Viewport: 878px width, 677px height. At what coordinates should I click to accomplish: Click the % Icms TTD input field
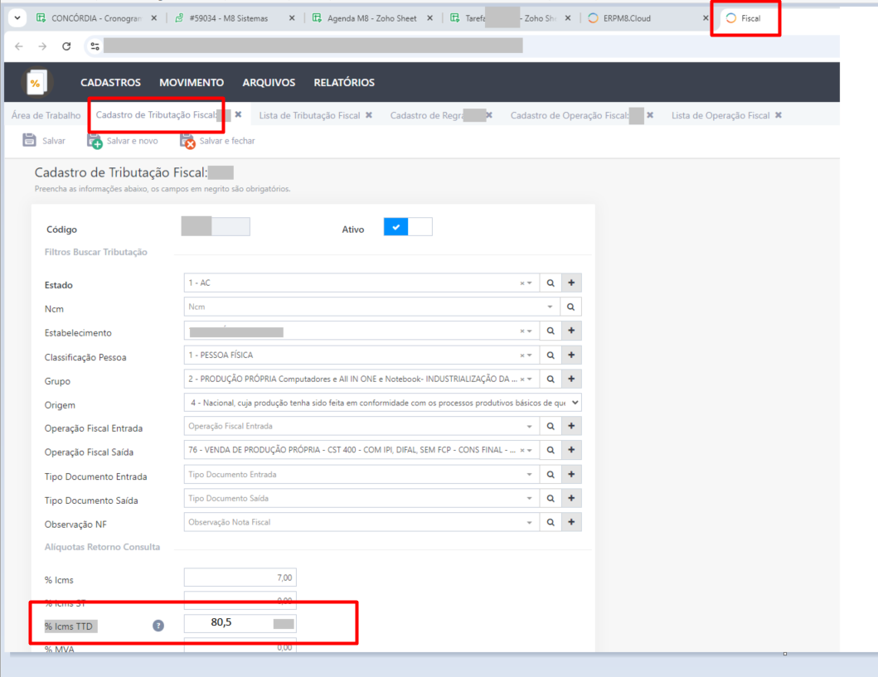coord(240,623)
